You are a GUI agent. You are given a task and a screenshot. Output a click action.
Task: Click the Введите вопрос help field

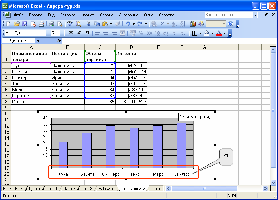(229, 15)
